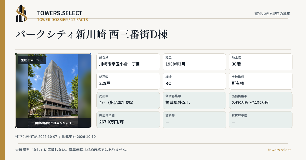Image resolution: width=306 pixels, height=160 pixels.
Task: Select the 賃貸募集中 掲載集計なし card
Action: click(x=194, y=100)
